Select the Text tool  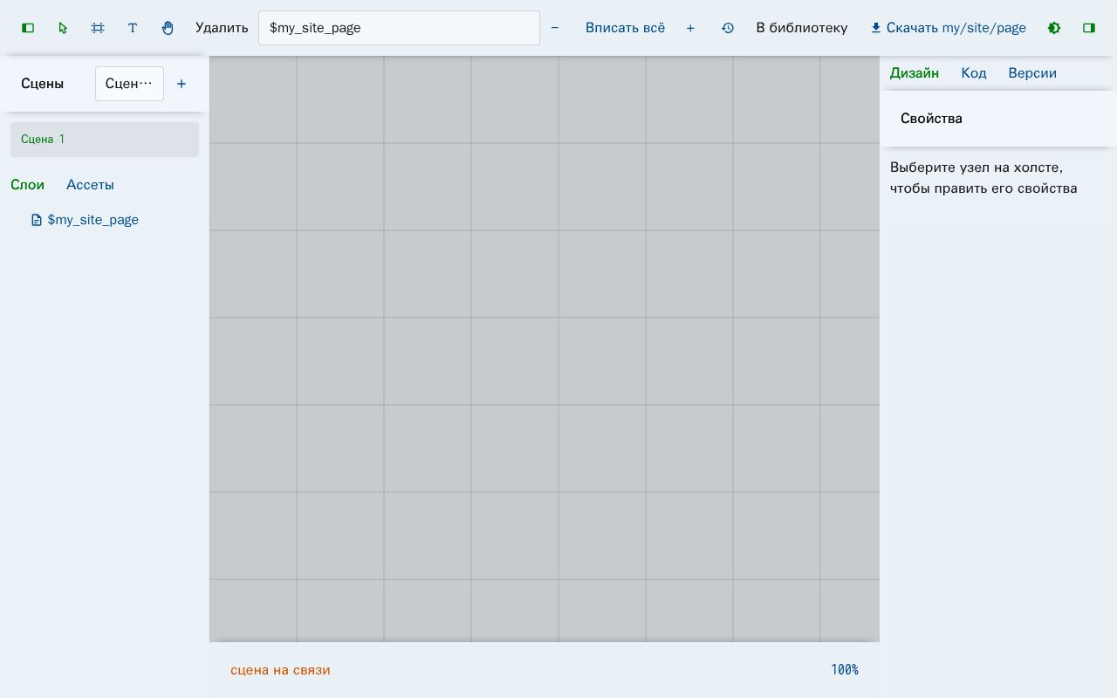(x=133, y=28)
